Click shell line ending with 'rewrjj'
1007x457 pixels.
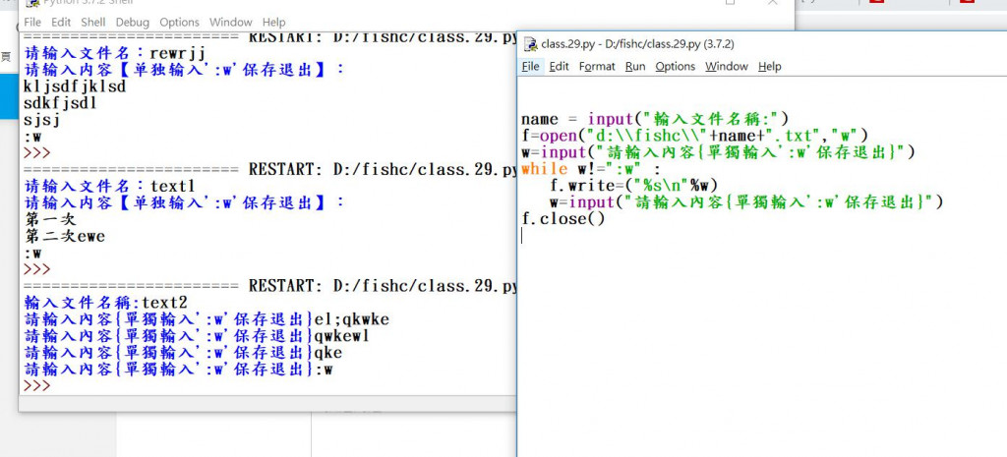[115, 53]
